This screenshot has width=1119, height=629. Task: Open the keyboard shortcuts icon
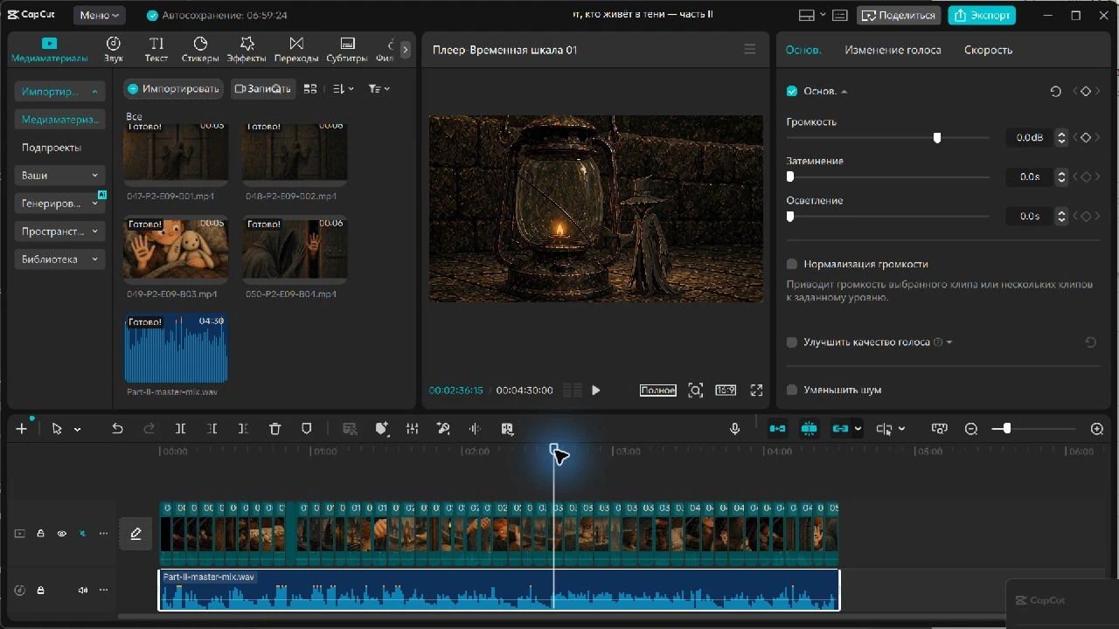coord(840,16)
